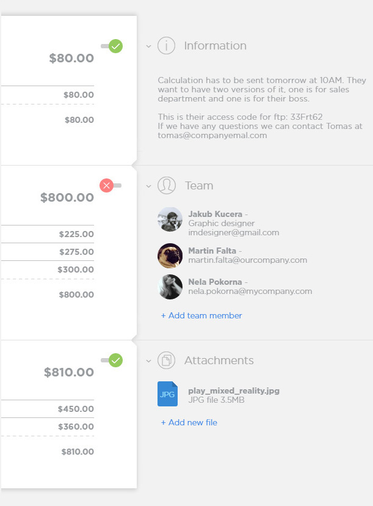The height and width of the screenshot is (506, 373).
Task: Select the Team section heading
Action: (x=199, y=186)
